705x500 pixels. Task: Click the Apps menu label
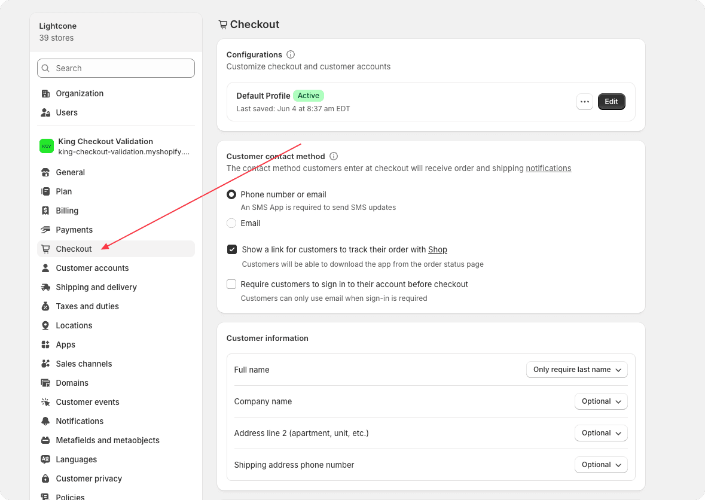click(66, 344)
